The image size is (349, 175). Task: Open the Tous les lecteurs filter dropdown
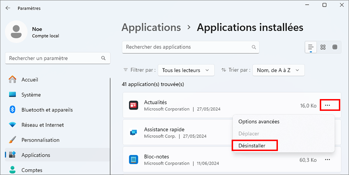(186, 70)
